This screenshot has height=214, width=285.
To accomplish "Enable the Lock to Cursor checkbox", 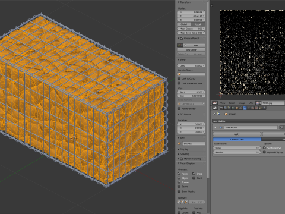I will (179, 78).
